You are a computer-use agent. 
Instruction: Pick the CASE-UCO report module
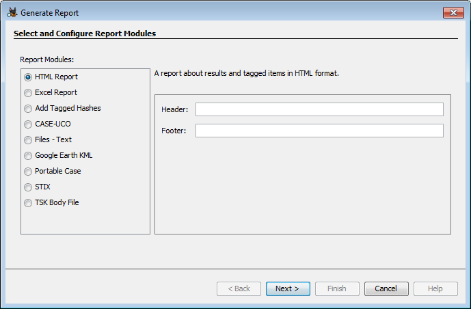(x=28, y=124)
